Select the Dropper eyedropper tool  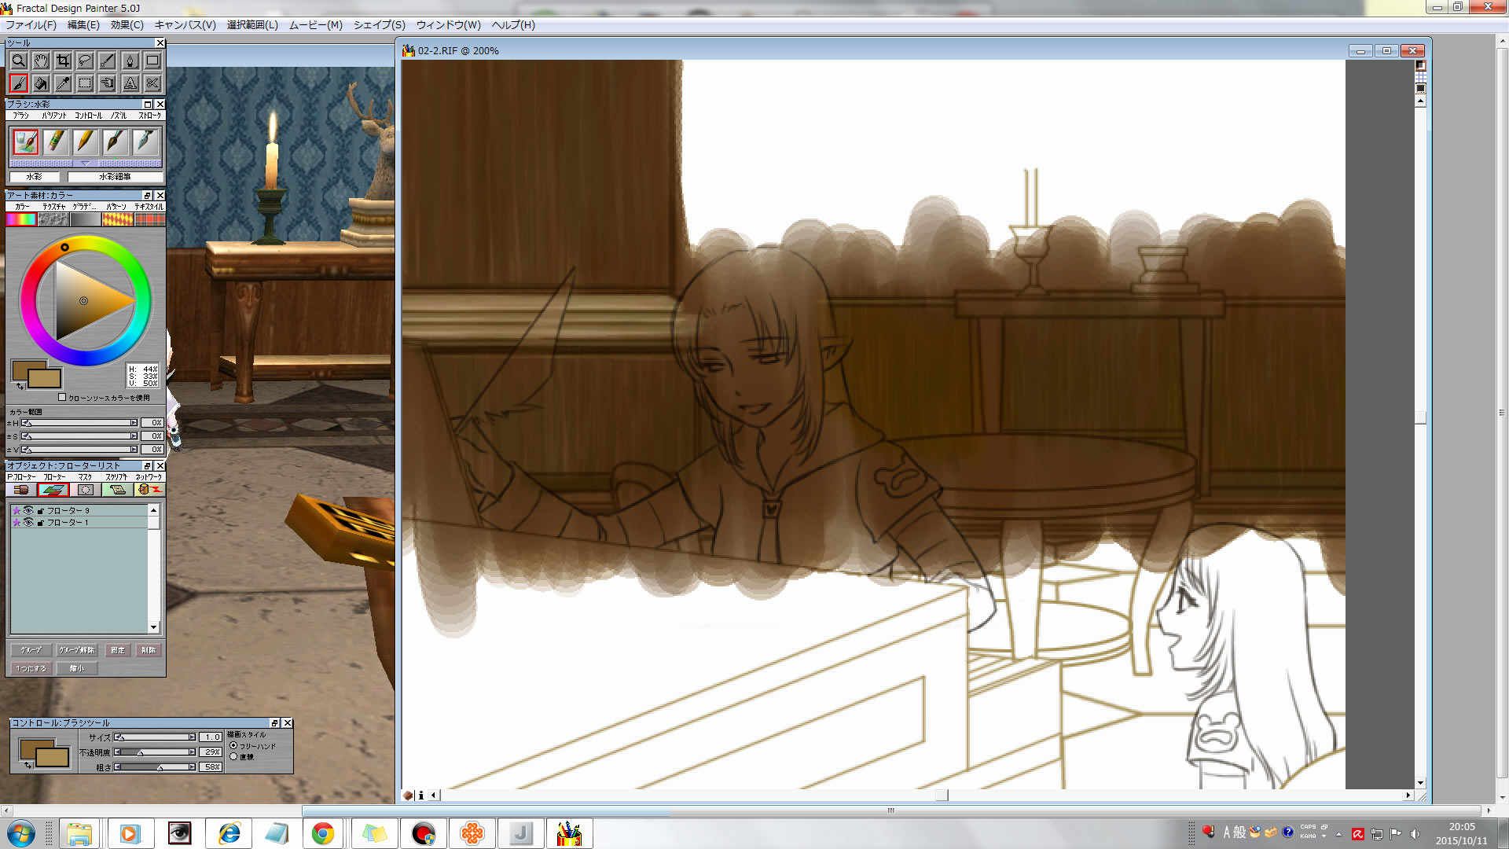click(x=63, y=83)
